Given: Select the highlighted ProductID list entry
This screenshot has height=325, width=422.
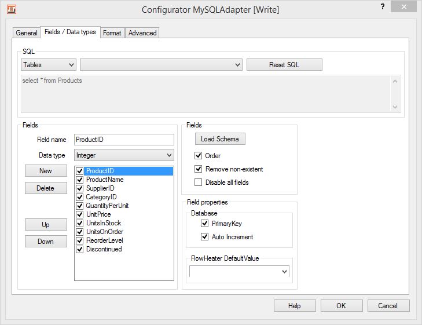Looking at the screenshot, I should [x=129, y=171].
